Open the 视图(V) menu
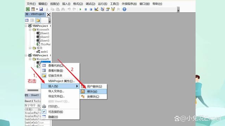 (x=55, y=4)
